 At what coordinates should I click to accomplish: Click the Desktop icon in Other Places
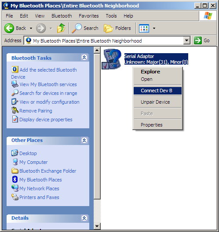coord(15,153)
